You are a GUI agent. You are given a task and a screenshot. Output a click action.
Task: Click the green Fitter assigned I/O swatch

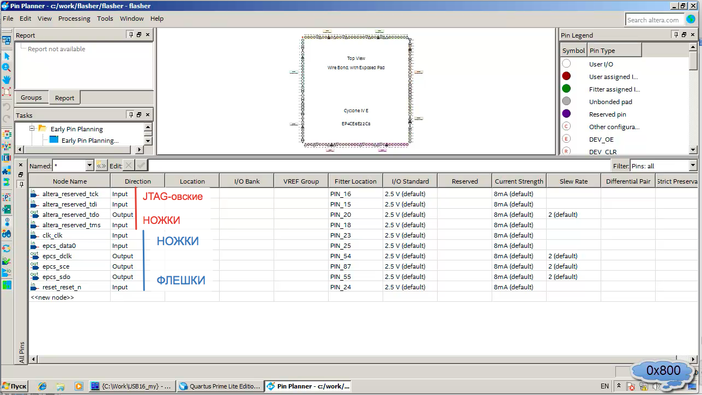point(567,89)
